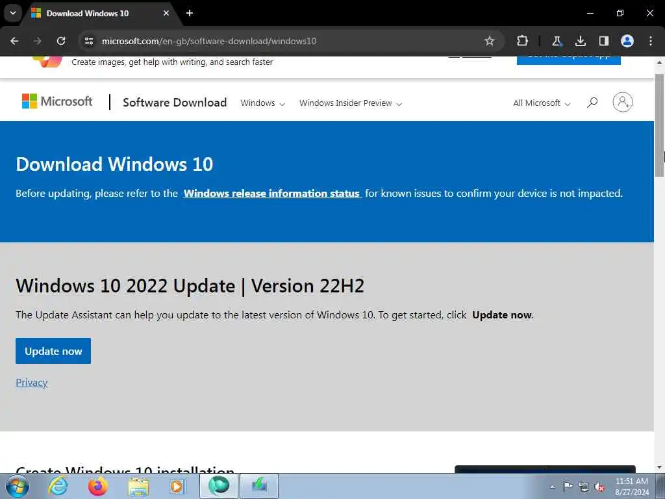Open the Chrome profile avatar
This screenshot has width=665, height=499.
(627, 41)
